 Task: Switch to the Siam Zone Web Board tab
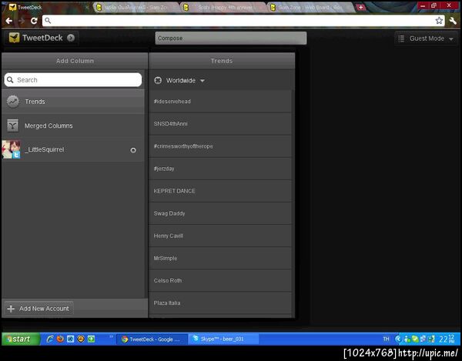pos(310,8)
